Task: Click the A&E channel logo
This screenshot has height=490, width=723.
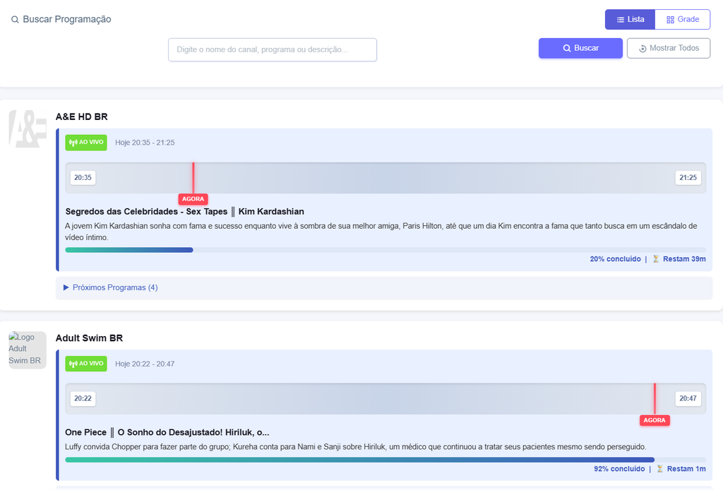Action: tap(28, 129)
